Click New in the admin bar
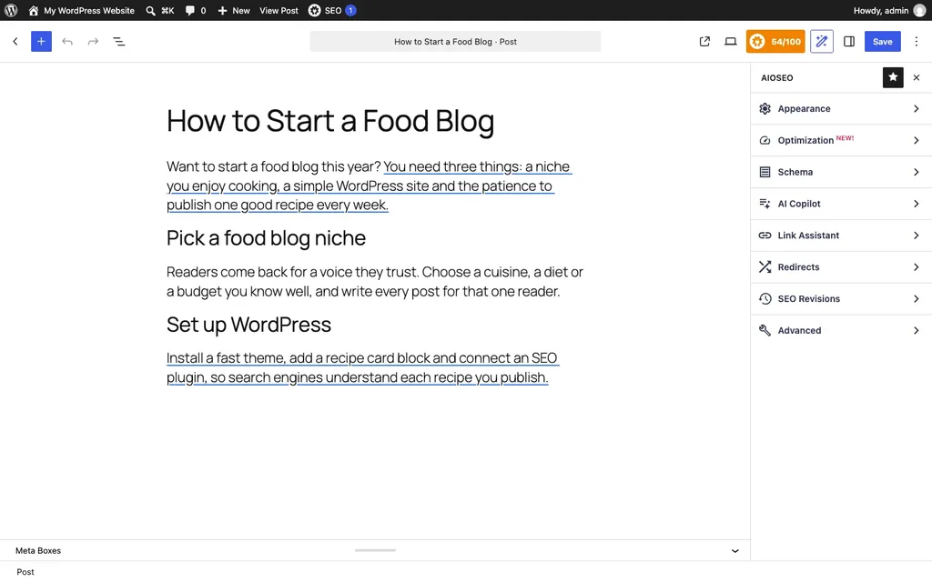 pyautogui.click(x=234, y=10)
